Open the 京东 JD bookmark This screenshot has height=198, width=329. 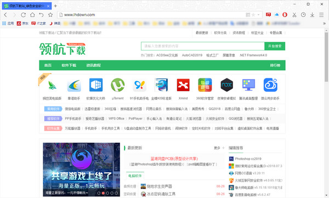click(22, 23)
